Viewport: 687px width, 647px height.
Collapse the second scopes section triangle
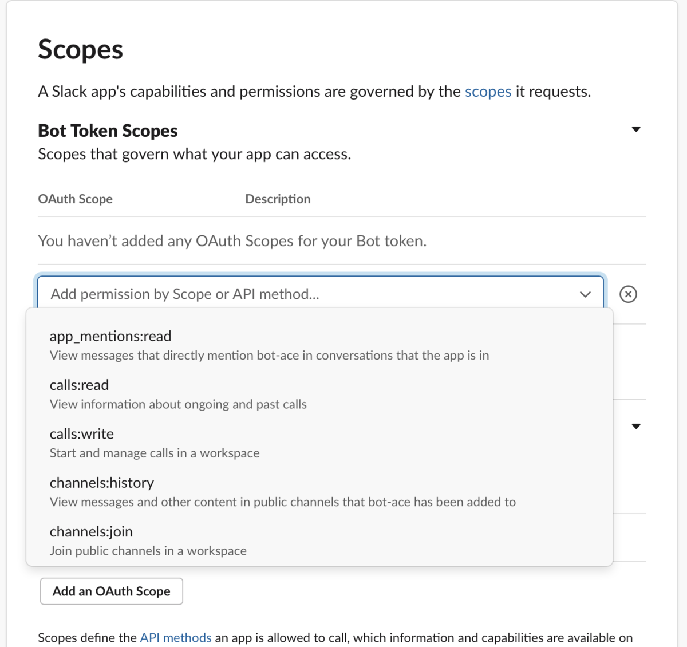[x=636, y=427]
